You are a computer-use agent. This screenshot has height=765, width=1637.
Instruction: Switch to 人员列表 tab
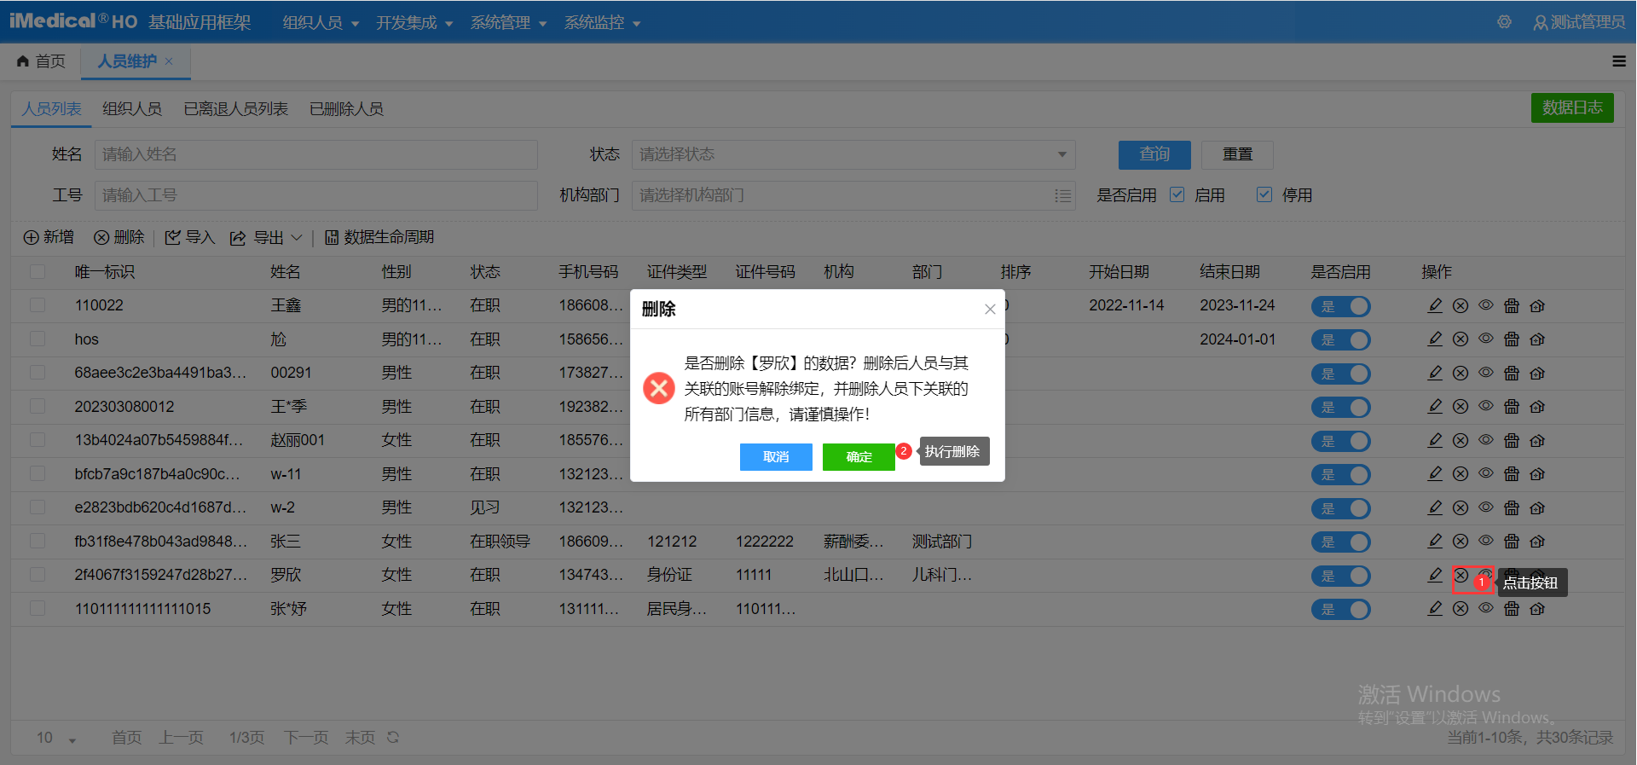[51, 109]
